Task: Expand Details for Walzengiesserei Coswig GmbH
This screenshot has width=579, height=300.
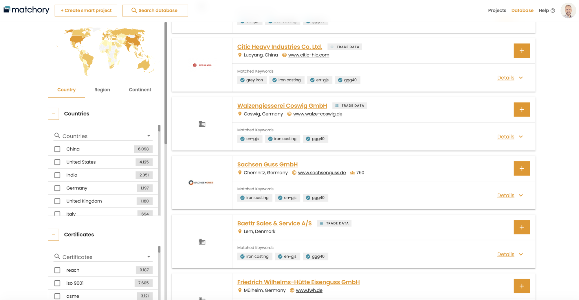Action: 510,137
